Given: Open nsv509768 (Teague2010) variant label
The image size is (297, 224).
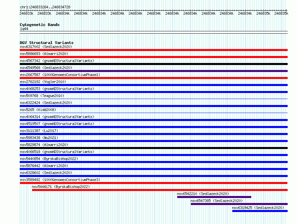Looking at the screenshot, I should [x=42, y=96].
